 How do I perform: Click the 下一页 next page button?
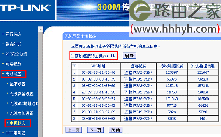point(95,130)
